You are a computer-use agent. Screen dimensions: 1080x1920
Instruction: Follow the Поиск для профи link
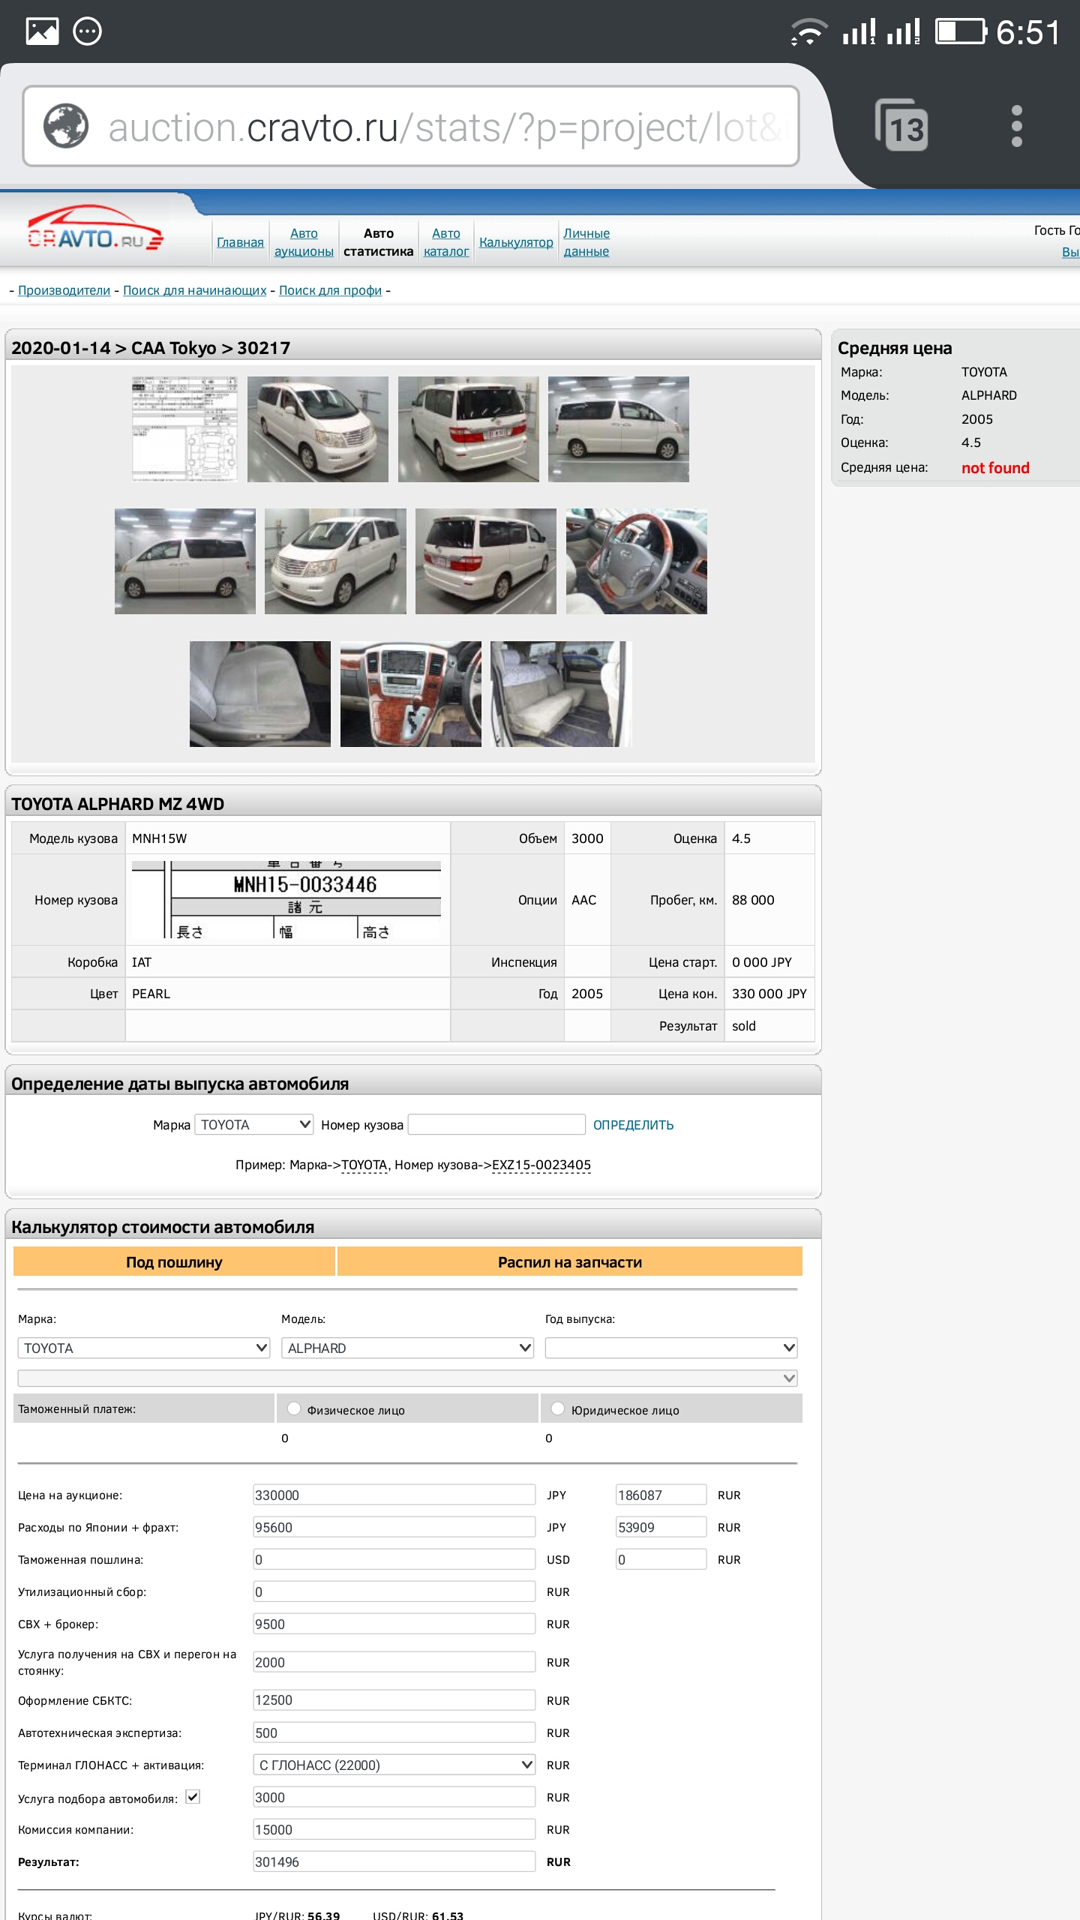[x=330, y=290]
